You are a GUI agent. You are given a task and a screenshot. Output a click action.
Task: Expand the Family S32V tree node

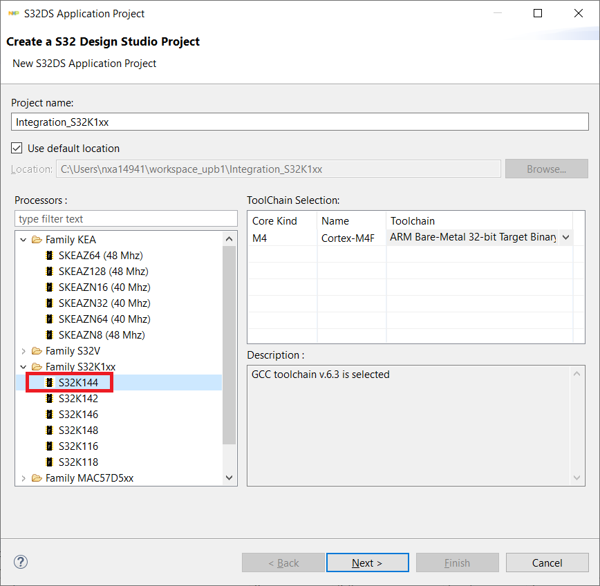[x=24, y=351]
